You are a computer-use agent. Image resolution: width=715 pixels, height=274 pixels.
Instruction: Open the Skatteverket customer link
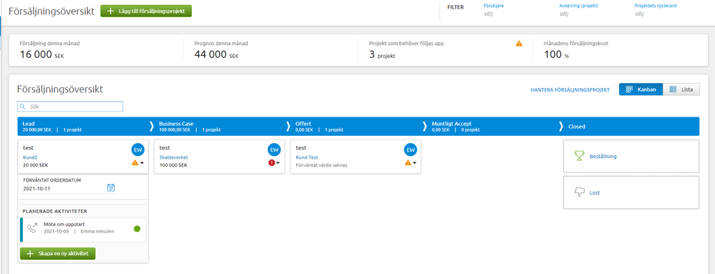pyautogui.click(x=174, y=157)
